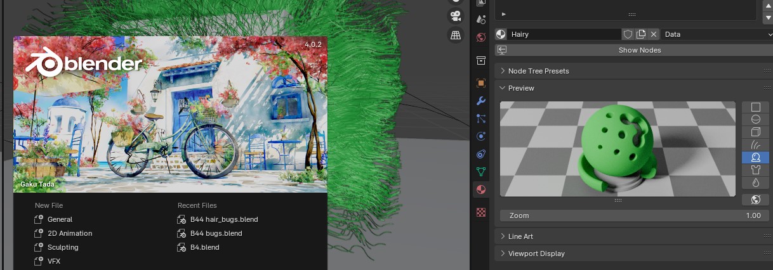Toggle fake user shield for Hairy

tap(628, 34)
